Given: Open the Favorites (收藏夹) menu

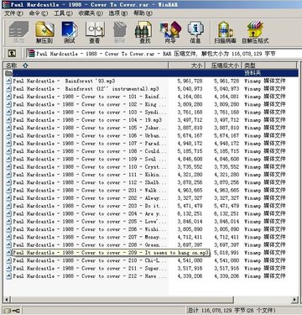Looking at the screenshot, I should (91, 13).
